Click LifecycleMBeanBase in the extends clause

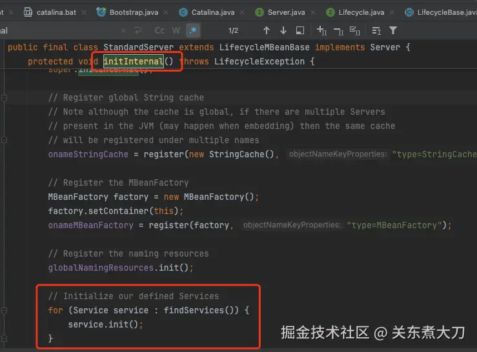pyautogui.click(x=265, y=48)
